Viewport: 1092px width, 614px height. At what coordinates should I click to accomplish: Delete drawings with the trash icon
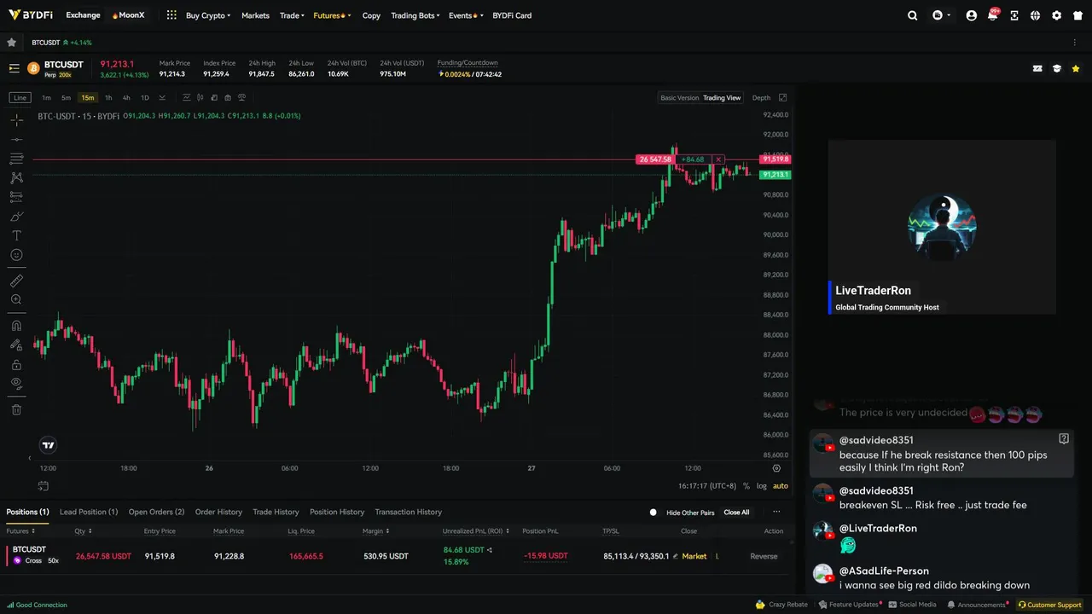(16, 409)
